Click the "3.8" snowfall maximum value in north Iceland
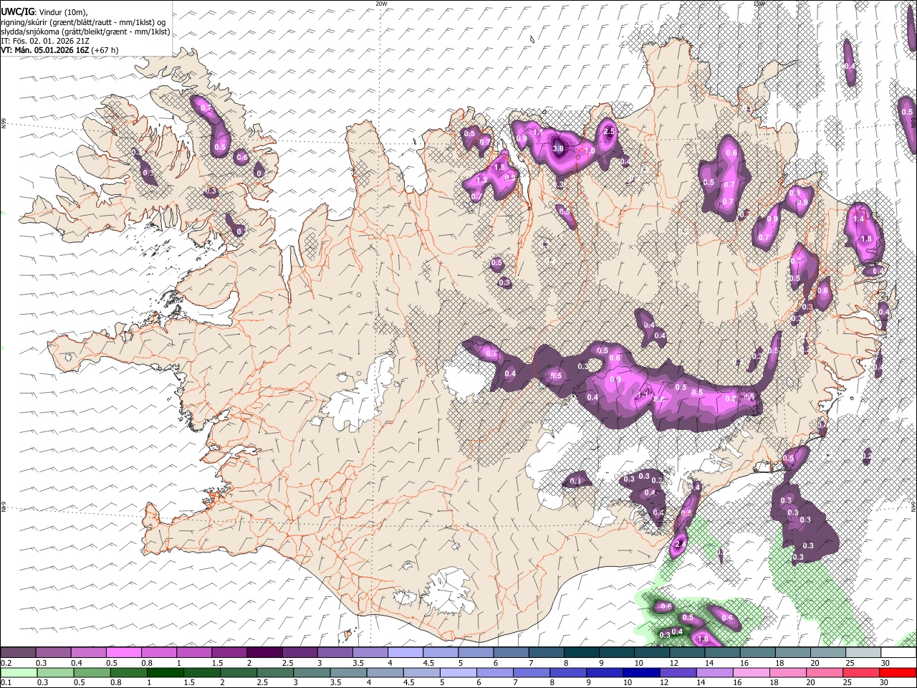The image size is (917, 688). pyautogui.click(x=559, y=148)
